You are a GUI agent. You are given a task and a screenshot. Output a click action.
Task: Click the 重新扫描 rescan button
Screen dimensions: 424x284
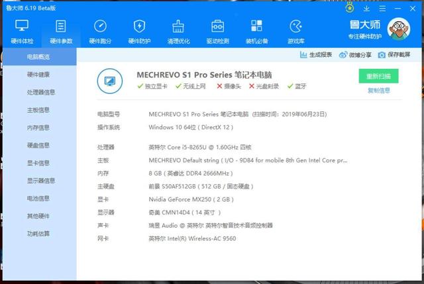378,76
